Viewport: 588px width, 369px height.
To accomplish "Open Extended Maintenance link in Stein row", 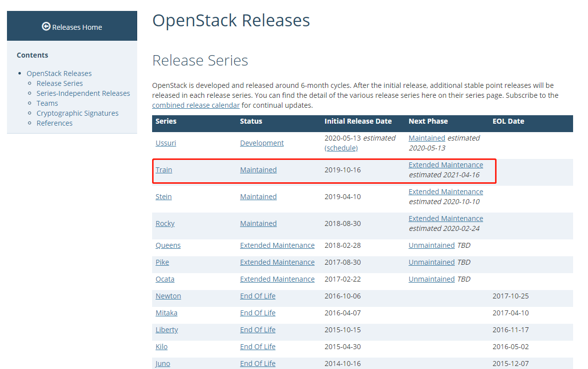I will pyautogui.click(x=446, y=191).
